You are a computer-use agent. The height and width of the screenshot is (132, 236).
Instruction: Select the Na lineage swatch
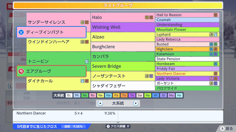[x=108, y=95]
